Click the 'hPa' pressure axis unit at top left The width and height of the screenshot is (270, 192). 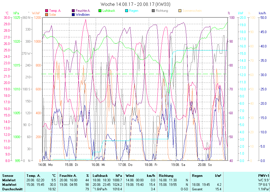(x=16, y=13)
